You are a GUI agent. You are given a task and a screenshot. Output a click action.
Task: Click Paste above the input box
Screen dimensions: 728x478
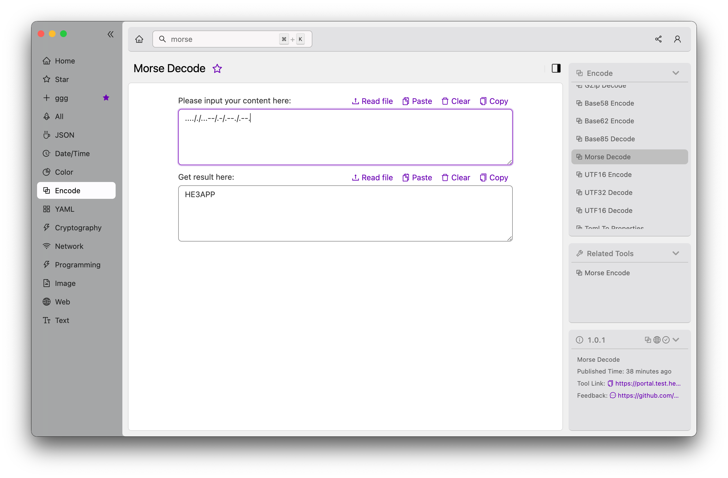click(417, 101)
